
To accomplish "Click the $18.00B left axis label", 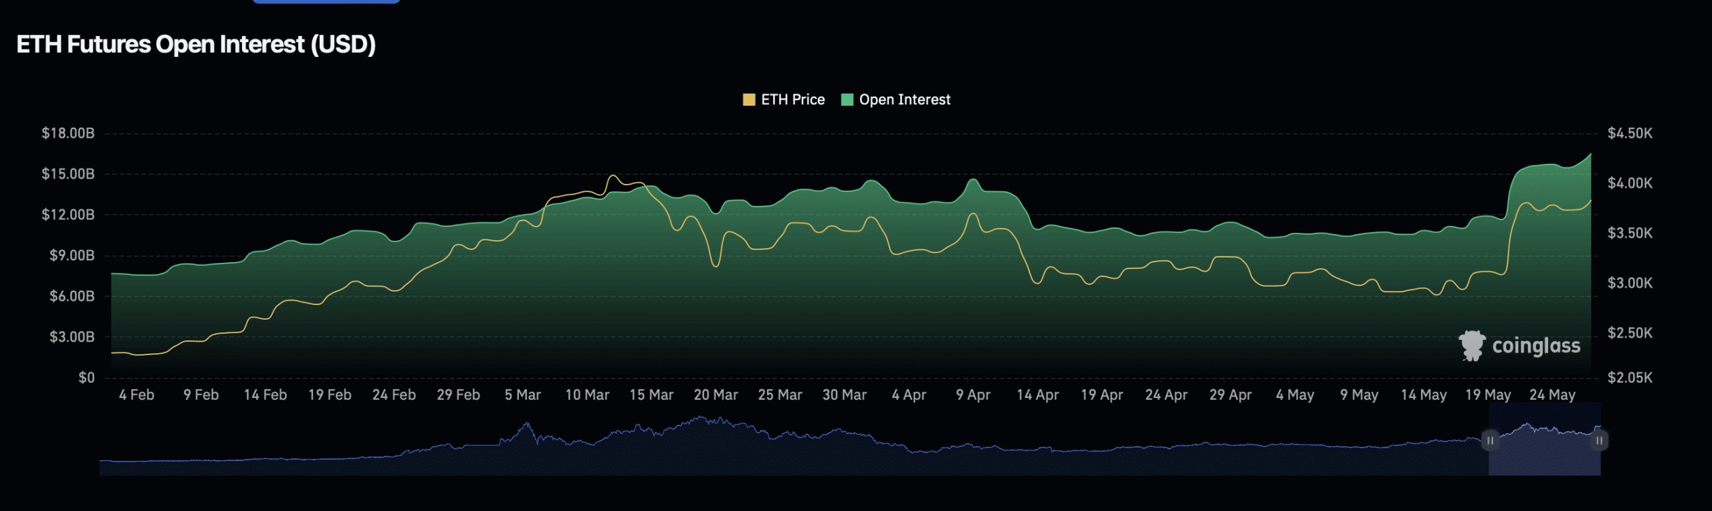I will [x=68, y=133].
